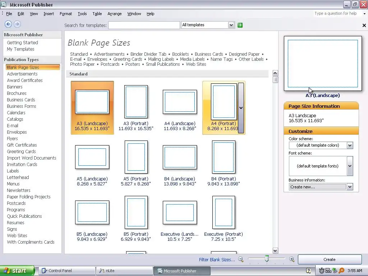Viewport: 368px width, 276px height.
Task: Select With Compliments Cards type
Action: coord(31,242)
